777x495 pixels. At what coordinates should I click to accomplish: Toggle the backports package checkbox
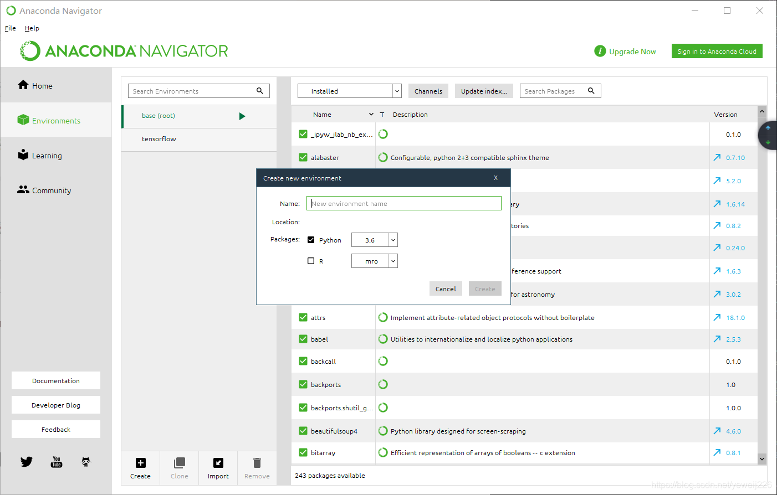pos(303,384)
